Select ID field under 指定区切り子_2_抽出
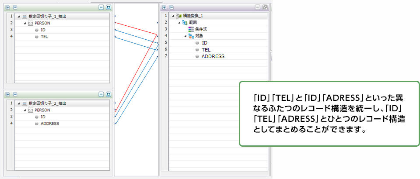 tap(43, 117)
